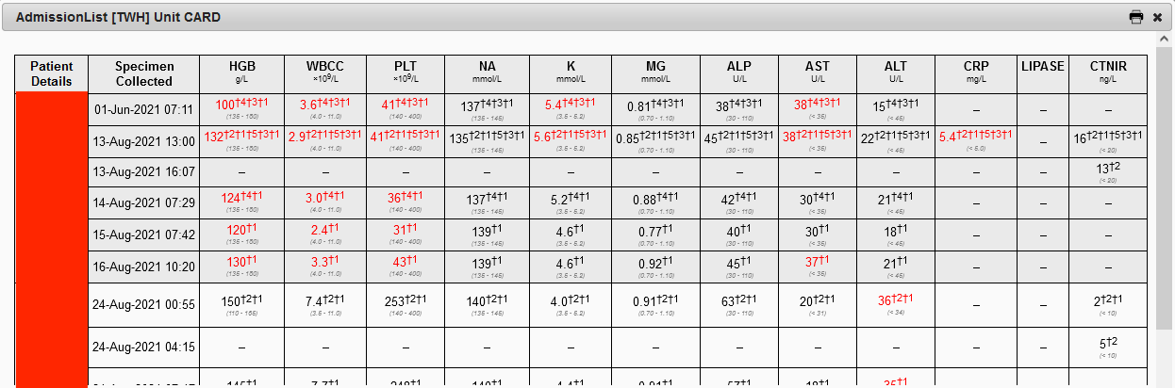1175x388 pixels.
Task: Select specimen date 24-Aug-2021 00:55
Action: pos(144,304)
